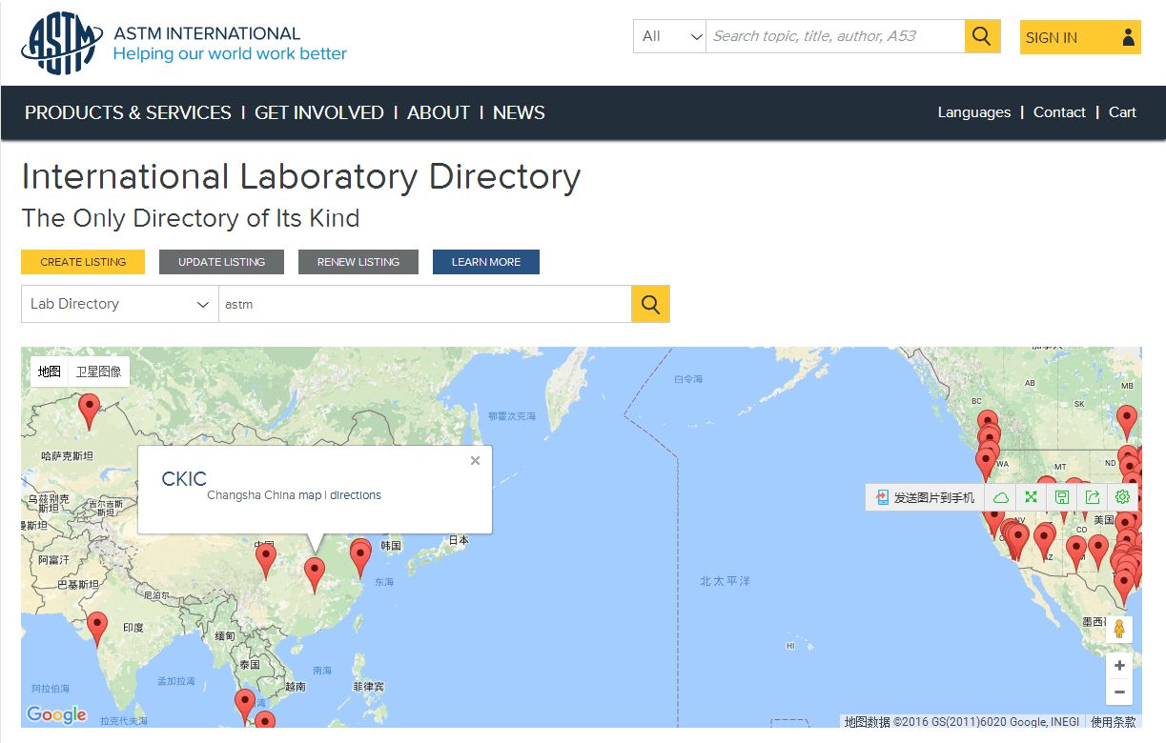Click the green settings gear icon
The width and height of the screenshot is (1166, 743).
click(1122, 497)
